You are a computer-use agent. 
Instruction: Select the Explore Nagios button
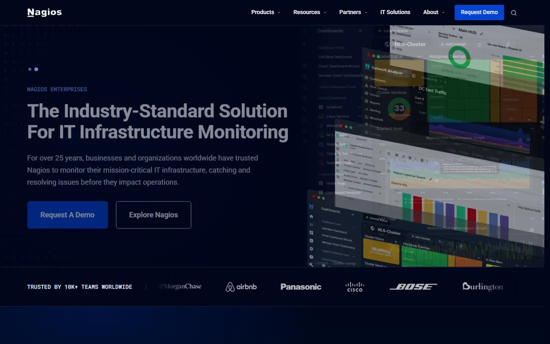click(x=153, y=215)
